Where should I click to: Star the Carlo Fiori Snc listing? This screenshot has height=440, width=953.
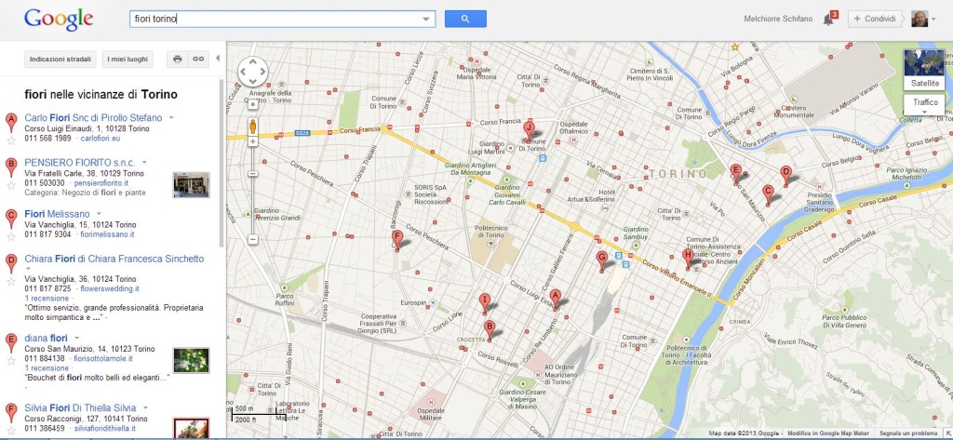pos(11,139)
